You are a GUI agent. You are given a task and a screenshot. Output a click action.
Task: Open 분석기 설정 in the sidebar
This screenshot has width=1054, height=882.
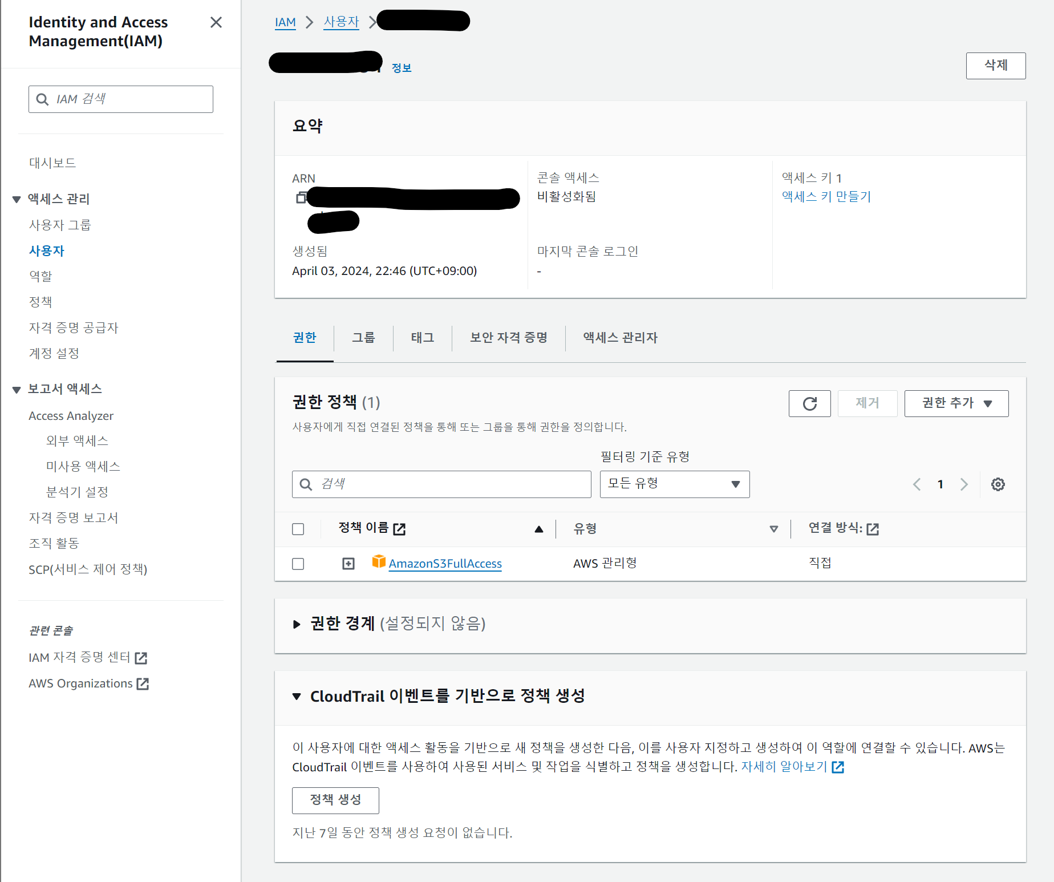pyautogui.click(x=77, y=492)
